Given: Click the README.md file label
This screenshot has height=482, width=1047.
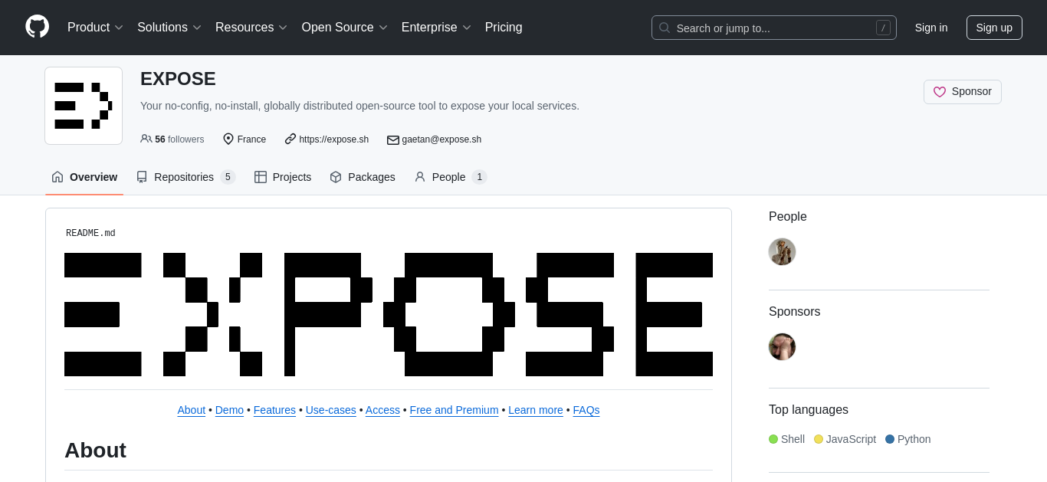Looking at the screenshot, I should coord(90,233).
